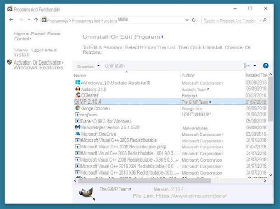Select Visual C++ 2008 X86 9.0.3 icon
Screen dimensions: 280x209
pyautogui.click(x=78, y=159)
